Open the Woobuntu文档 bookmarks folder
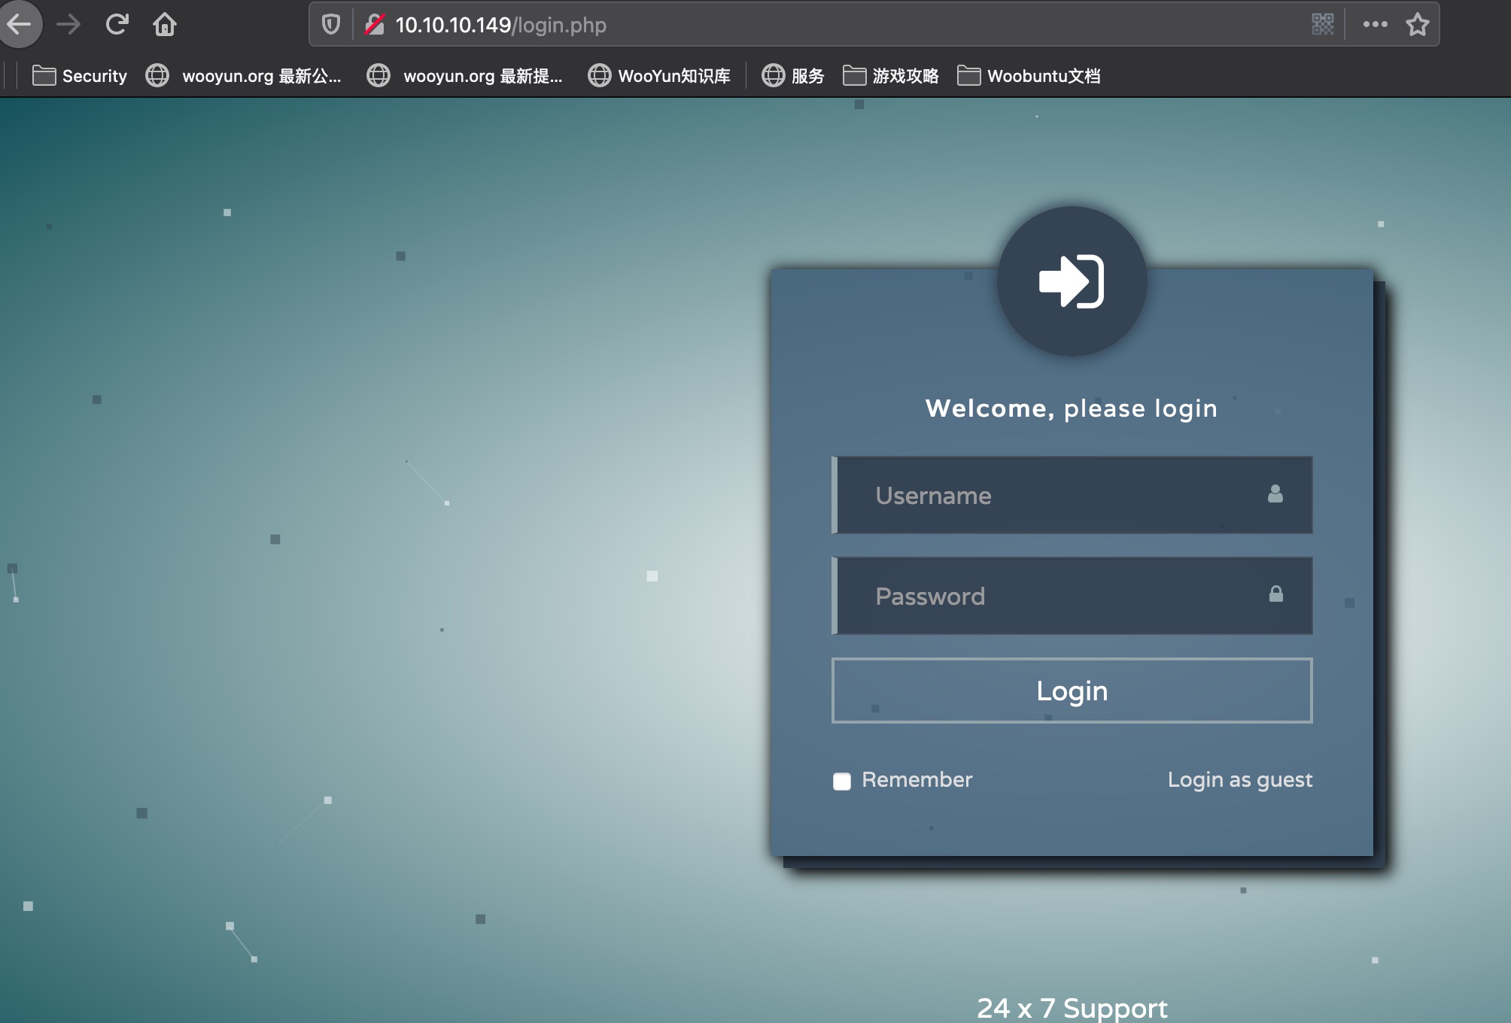Screen dimensions: 1511x1023 (x=1029, y=76)
